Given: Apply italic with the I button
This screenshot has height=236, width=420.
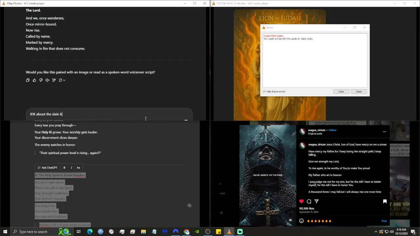Looking at the screenshot, I should [71, 167].
